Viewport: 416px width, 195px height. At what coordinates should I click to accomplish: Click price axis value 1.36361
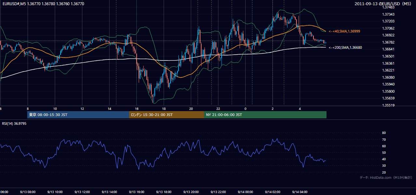click(388, 63)
